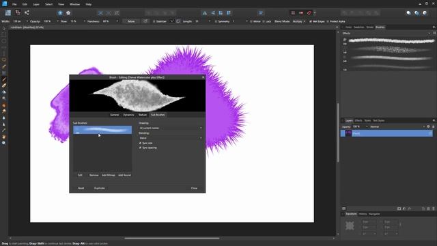Click the Remove sub brush button
Screen dimensions: 437x246
click(94, 175)
